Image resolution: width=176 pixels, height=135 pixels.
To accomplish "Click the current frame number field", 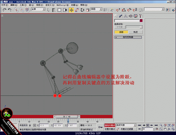I will coord(147,129).
